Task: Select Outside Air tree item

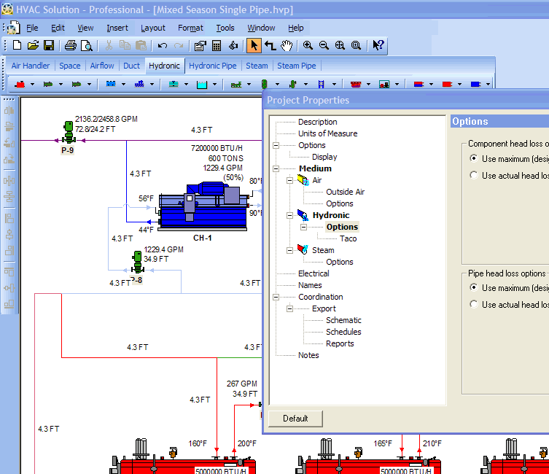Action: [346, 192]
